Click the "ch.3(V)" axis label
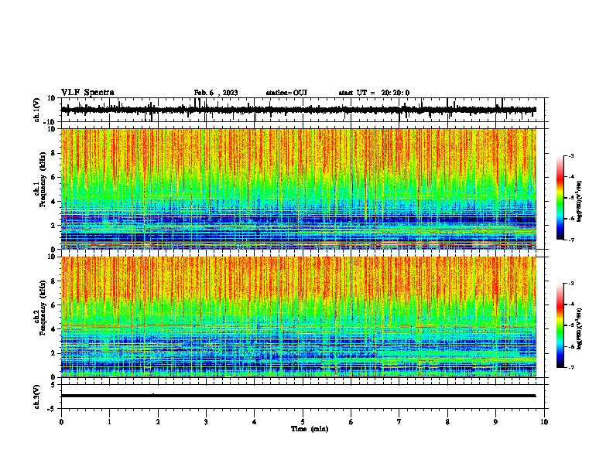Viewport: 613px width, 473px height. coord(37,396)
